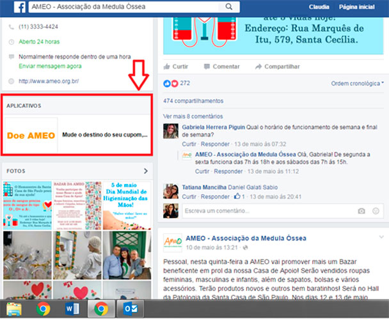Open AMEO page name in post header
Screen dimensions: 389x319
(x=246, y=238)
